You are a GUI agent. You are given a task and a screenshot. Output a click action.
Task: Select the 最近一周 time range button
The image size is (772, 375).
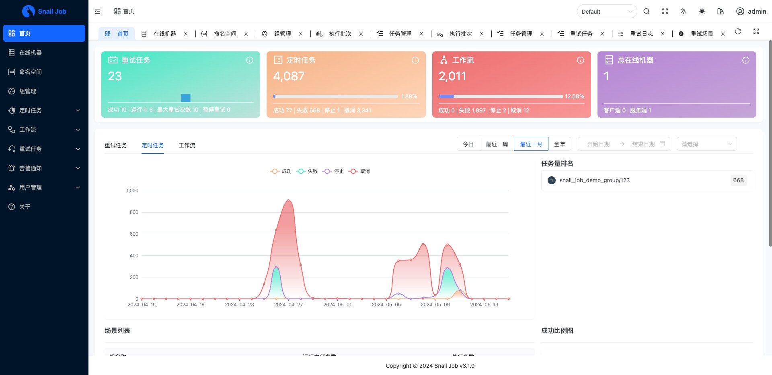[x=497, y=144]
